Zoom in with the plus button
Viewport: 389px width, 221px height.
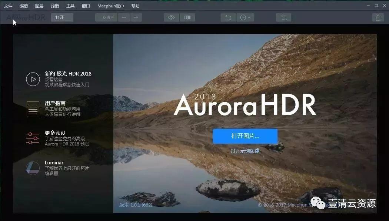tap(136, 17)
